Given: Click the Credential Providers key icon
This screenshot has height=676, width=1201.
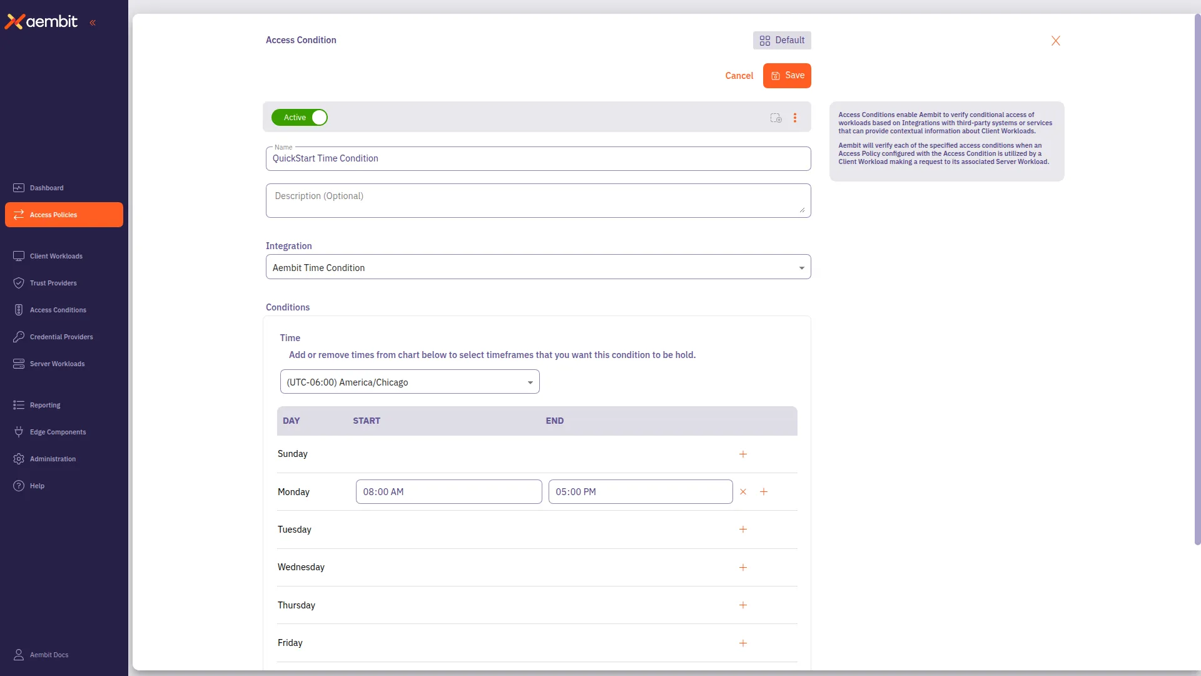Looking at the screenshot, I should tap(19, 337).
